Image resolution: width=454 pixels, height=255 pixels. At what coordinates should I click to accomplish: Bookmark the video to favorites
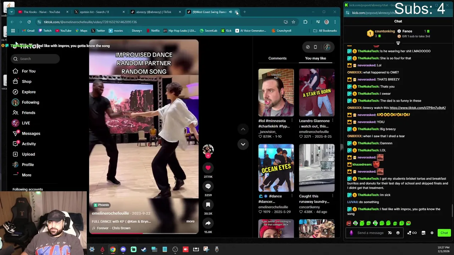click(208, 205)
